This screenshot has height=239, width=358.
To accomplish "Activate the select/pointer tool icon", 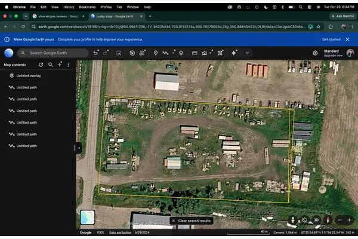I will coord(119,53).
